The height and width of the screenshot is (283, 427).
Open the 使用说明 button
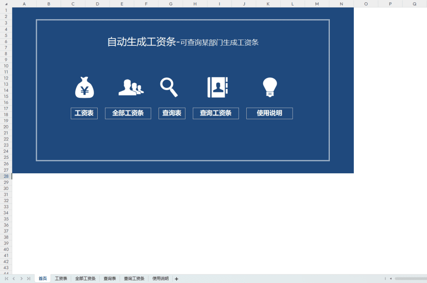(x=269, y=113)
